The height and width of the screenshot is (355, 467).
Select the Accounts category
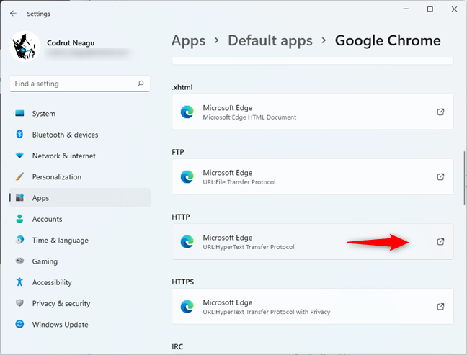click(79, 219)
